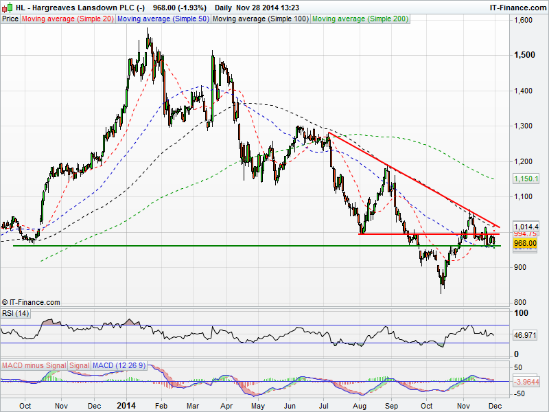Click the candlestick chart icon beside HL title

click(6, 8)
